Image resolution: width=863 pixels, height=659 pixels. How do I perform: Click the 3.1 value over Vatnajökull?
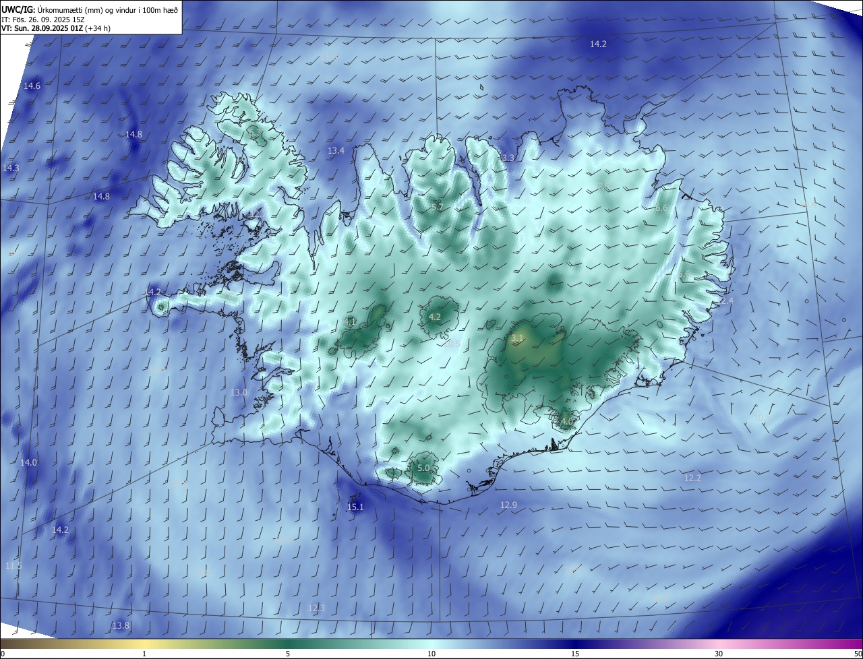(518, 337)
